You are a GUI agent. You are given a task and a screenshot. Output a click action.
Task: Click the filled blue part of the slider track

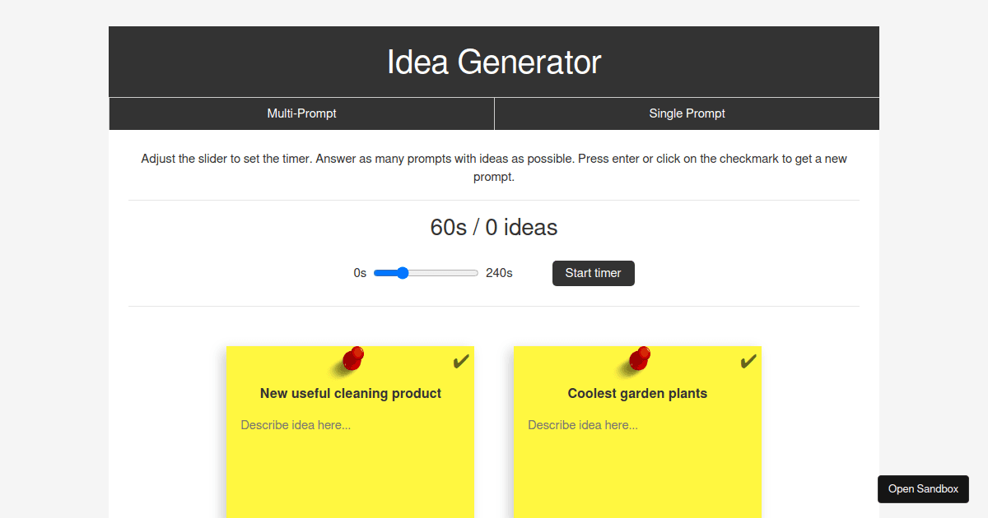384,273
